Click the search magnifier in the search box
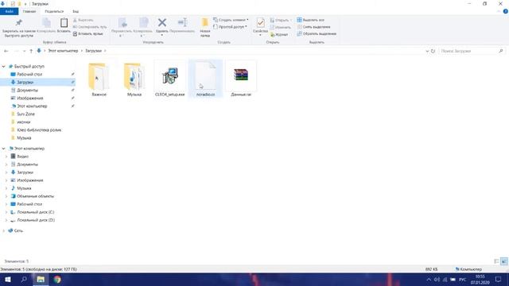Screen dimensions: 509x286 pyautogui.click(x=501, y=51)
